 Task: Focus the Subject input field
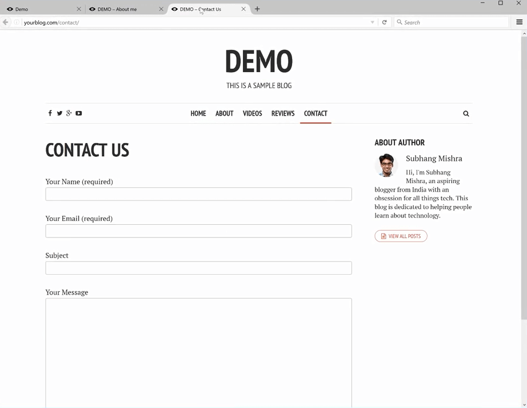199,268
